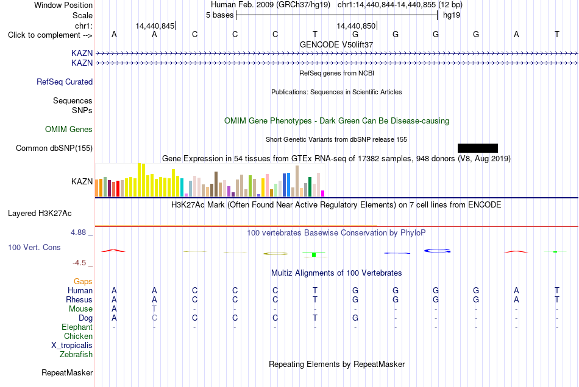Click the Common dbSNP(155) track label
The image size is (579, 387).
[x=54, y=148]
